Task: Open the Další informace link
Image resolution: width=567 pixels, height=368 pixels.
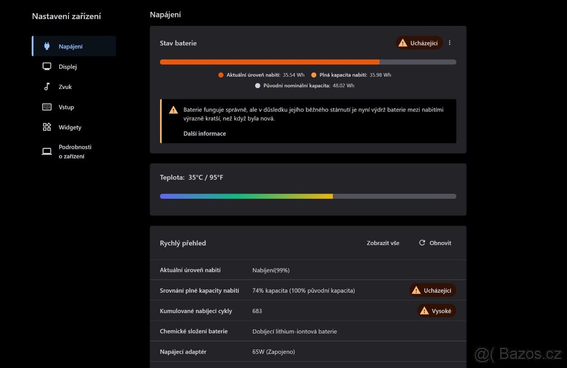Action: point(205,134)
